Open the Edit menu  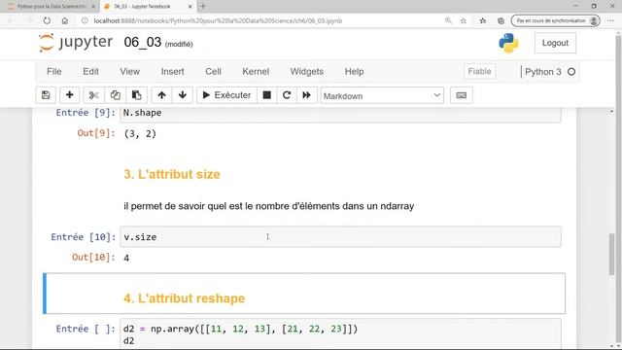(90, 71)
